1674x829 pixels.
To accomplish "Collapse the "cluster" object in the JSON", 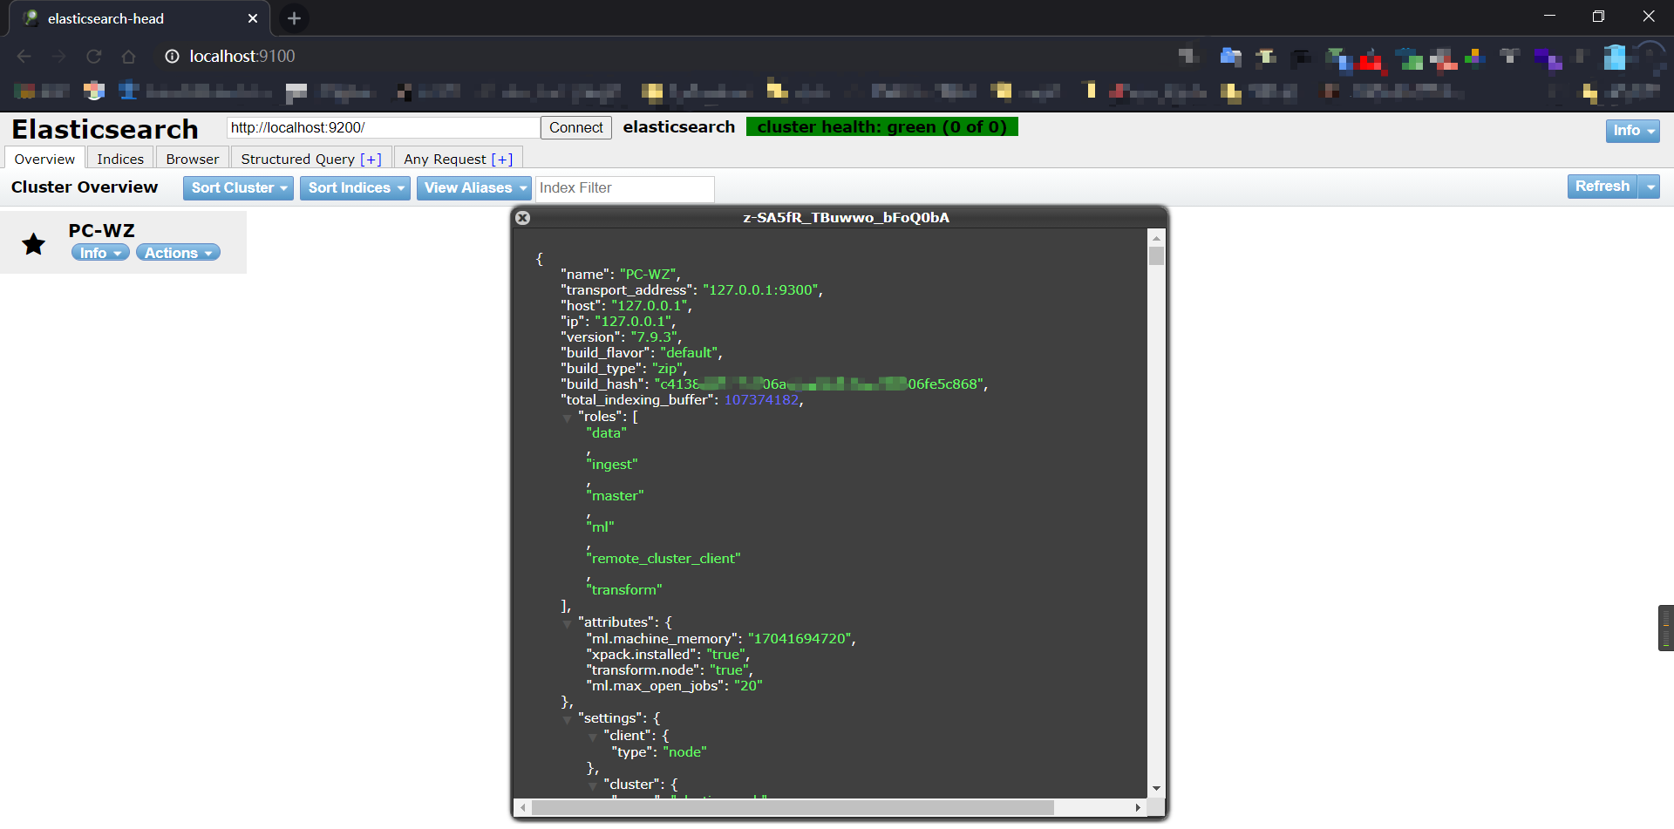I will (593, 786).
